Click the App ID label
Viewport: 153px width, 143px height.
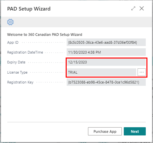pos(13,42)
